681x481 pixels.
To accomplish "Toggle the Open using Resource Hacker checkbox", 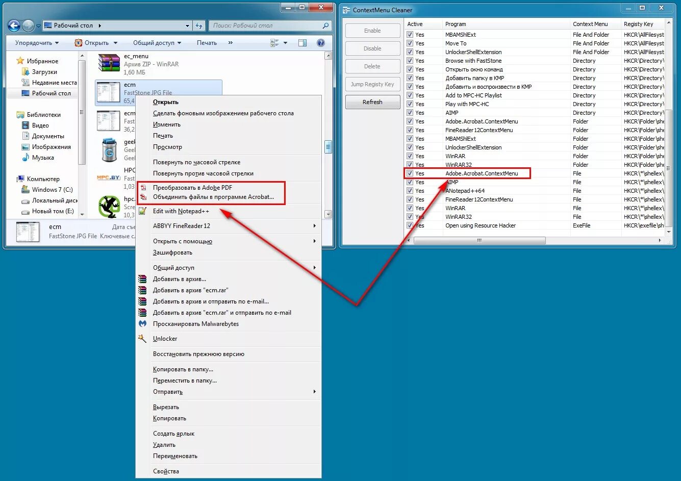I will (x=410, y=225).
